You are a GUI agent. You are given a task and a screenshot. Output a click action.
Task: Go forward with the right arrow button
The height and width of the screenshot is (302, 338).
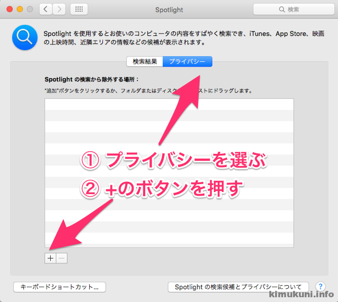point(59,10)
